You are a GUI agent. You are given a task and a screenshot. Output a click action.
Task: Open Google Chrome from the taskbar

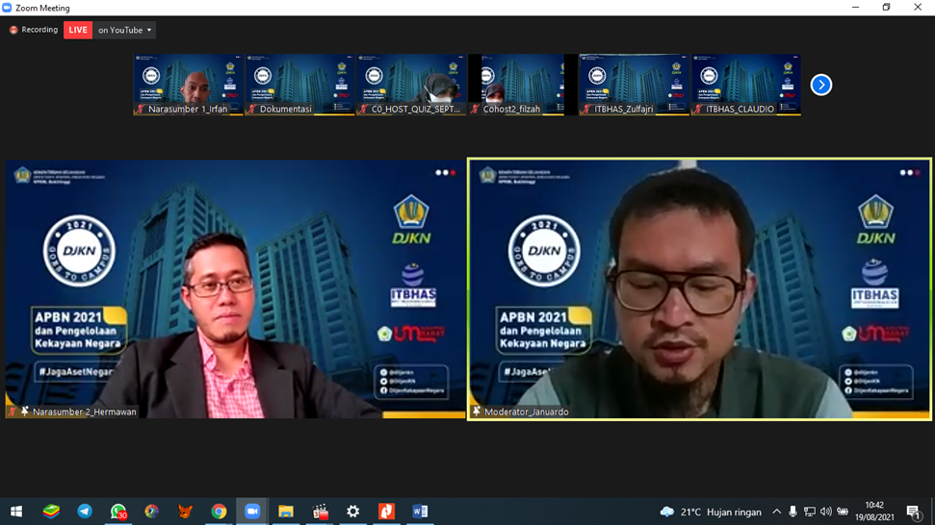pos(219,512)
